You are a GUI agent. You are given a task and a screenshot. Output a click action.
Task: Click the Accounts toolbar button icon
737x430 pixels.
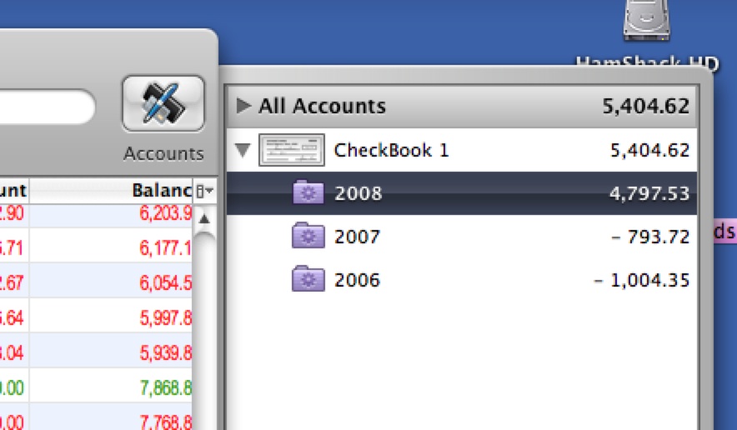click(x=163, y=103)
